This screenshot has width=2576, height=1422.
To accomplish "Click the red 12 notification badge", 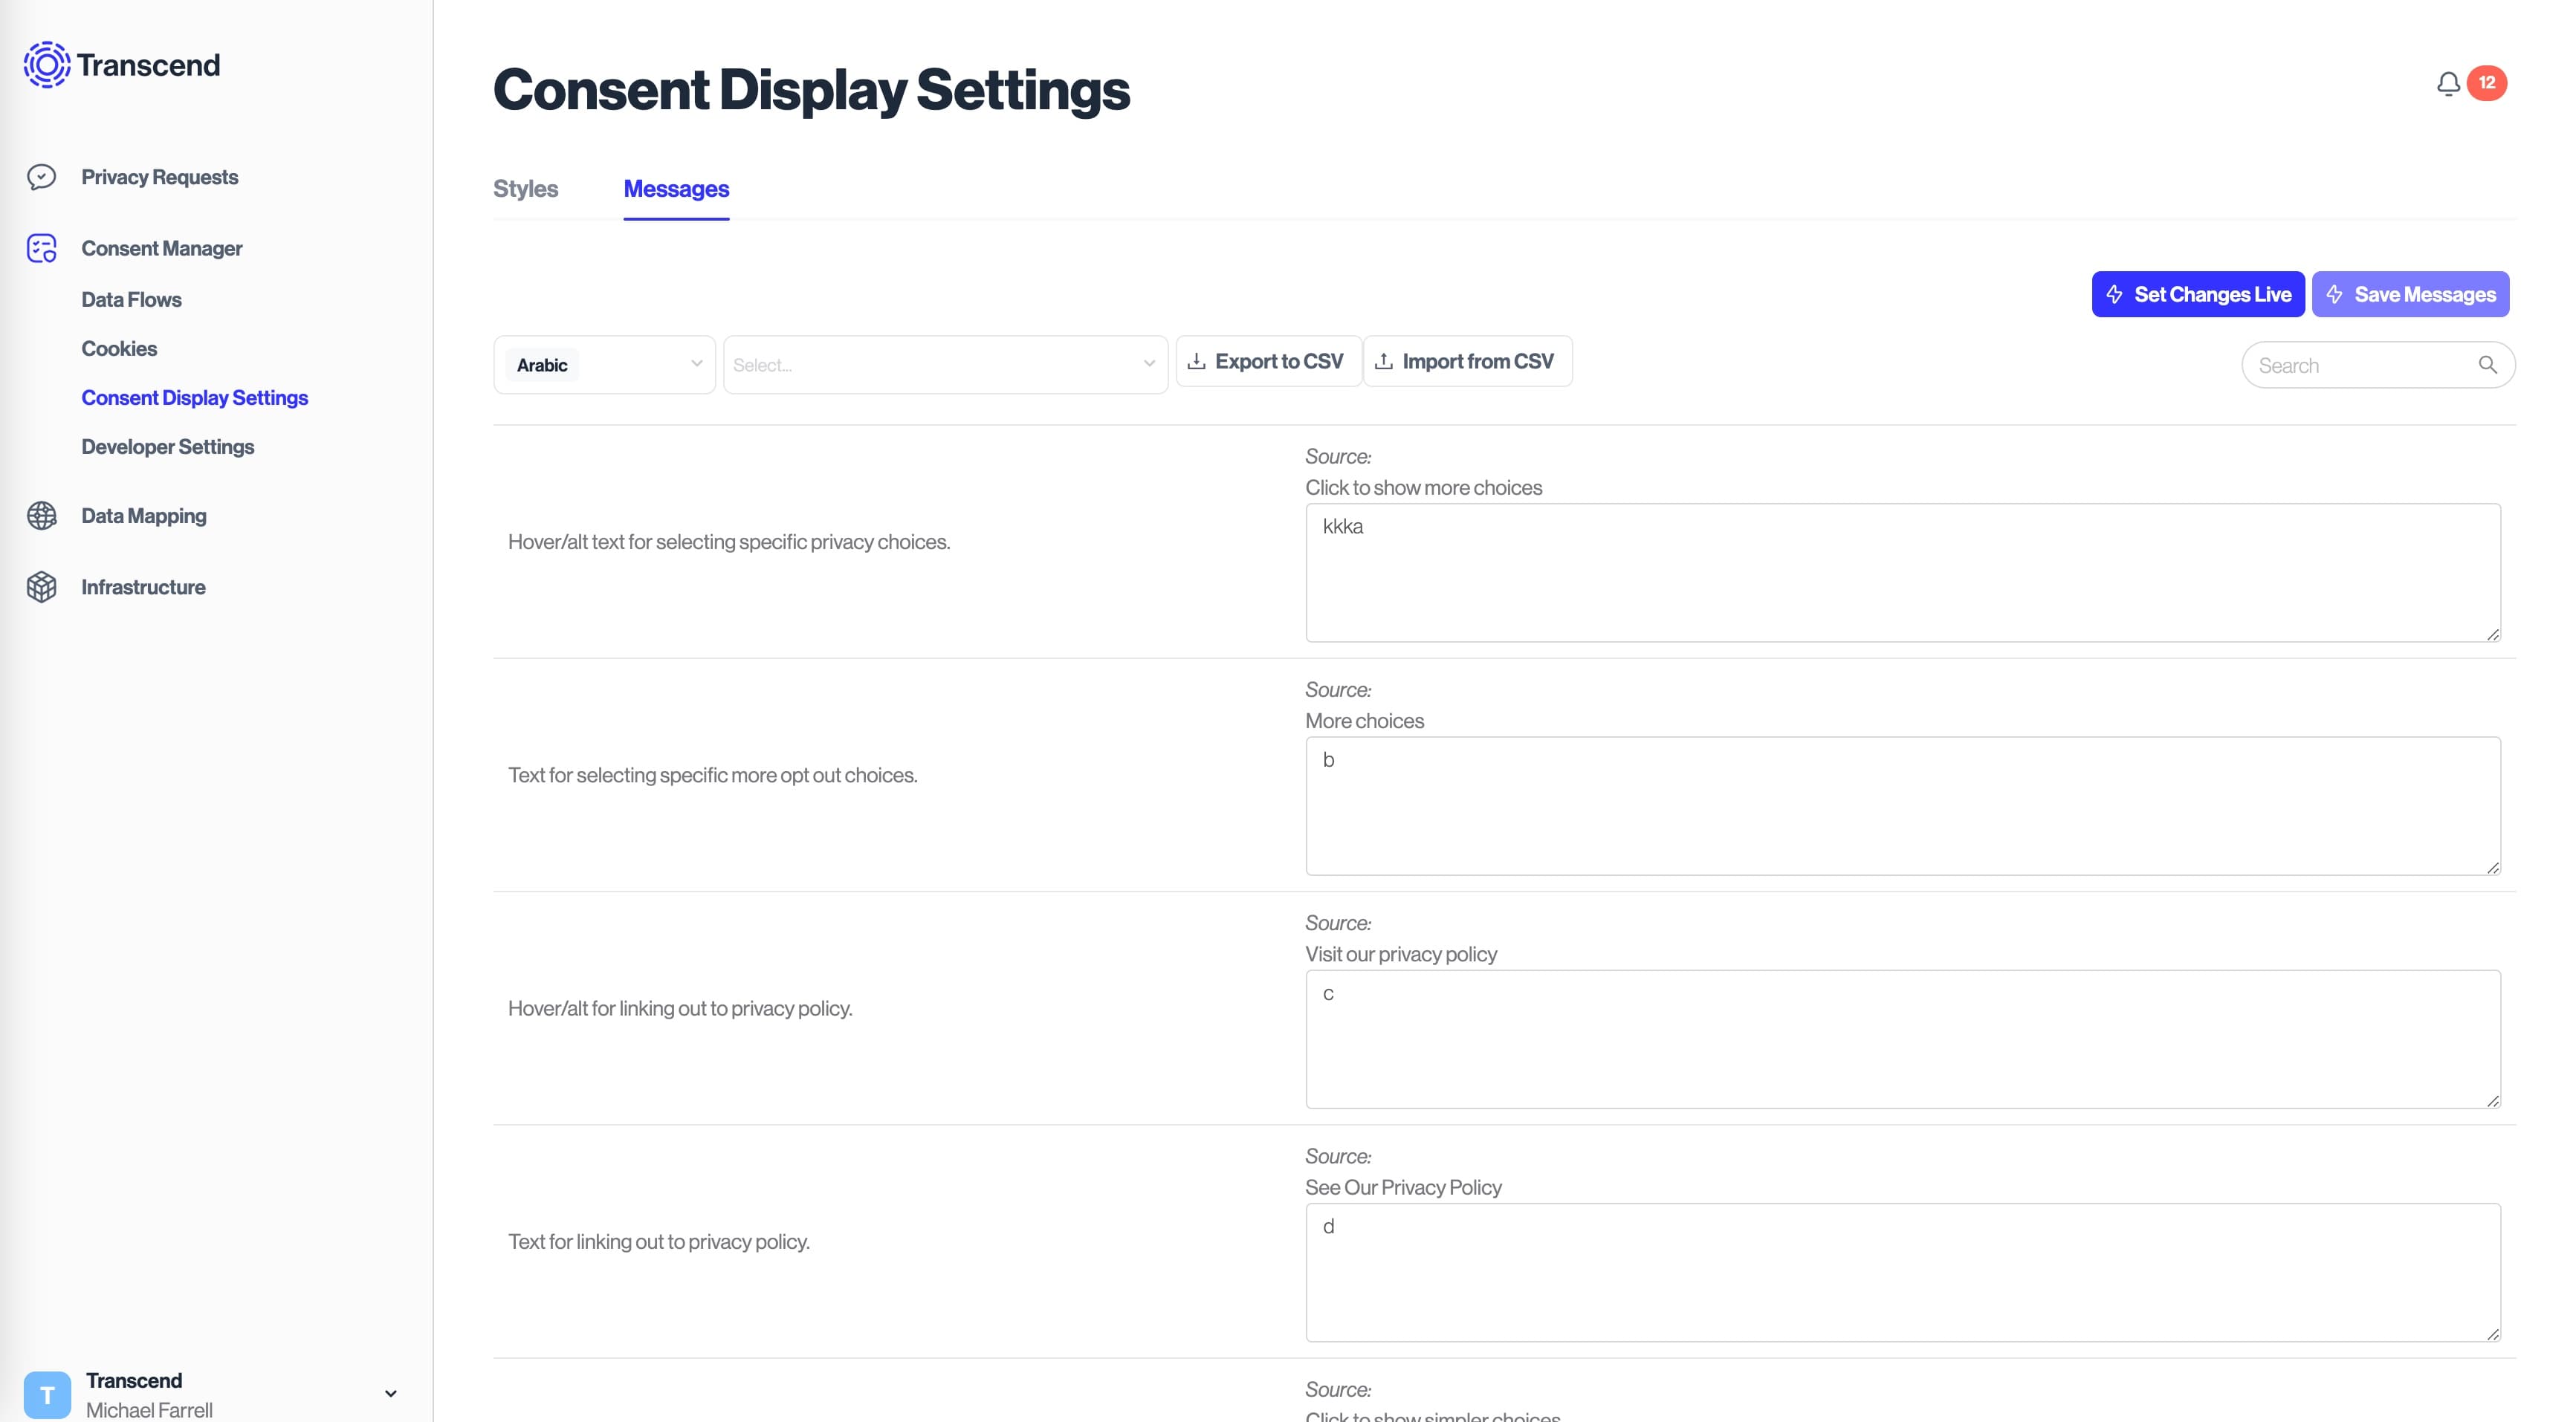I will (2487, 83).
